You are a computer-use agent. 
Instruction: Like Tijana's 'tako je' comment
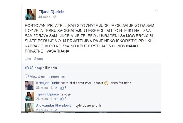(x=54, y=99)
